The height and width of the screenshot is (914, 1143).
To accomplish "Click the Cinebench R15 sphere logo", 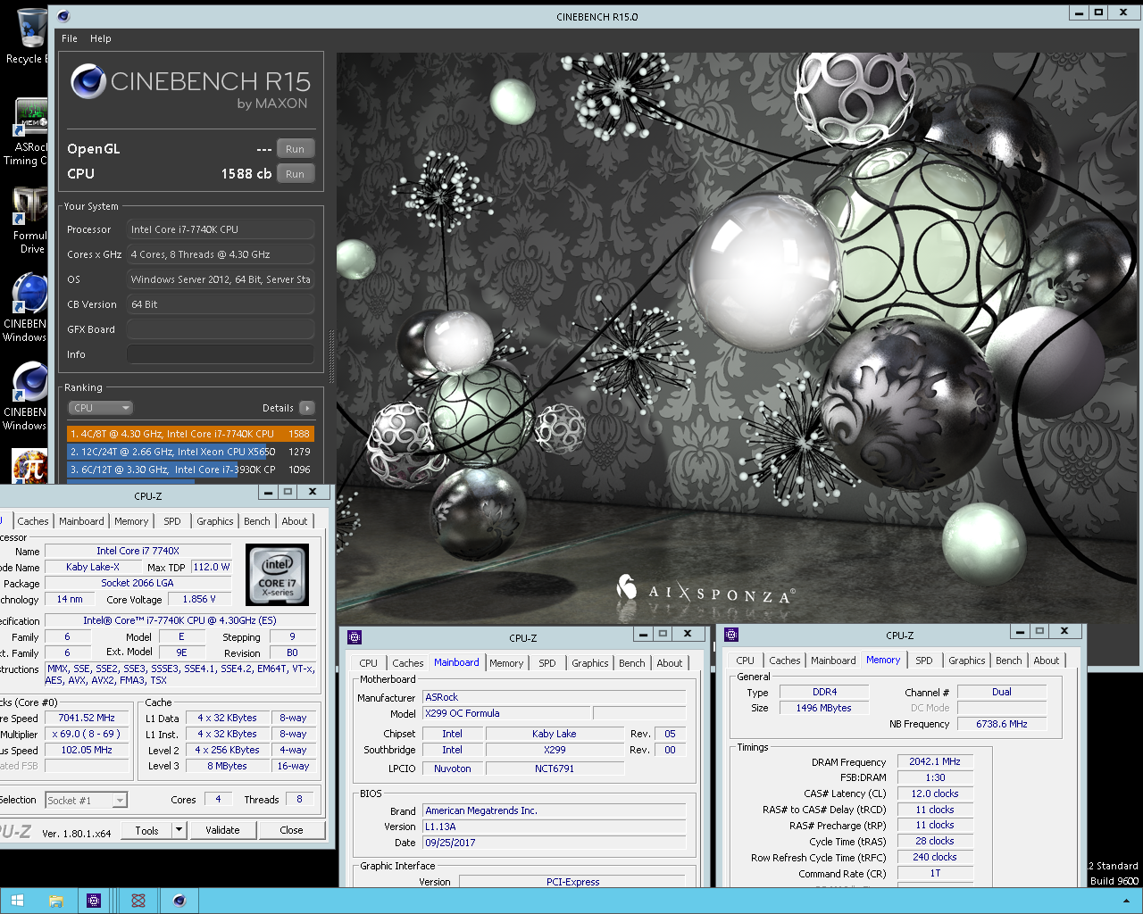I will coord(88,81).
